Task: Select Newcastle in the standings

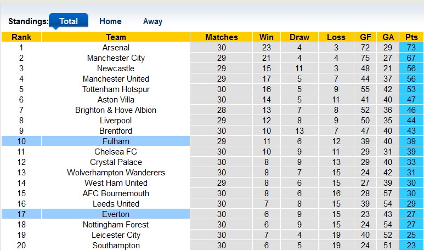Action: tap(116, 69)
